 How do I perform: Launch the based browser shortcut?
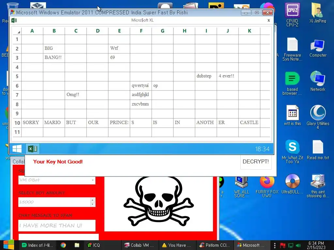coord(292,83)
